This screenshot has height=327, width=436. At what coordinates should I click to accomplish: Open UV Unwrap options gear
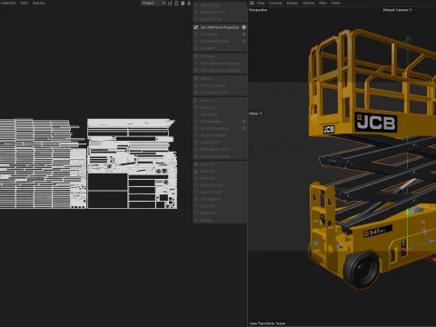pos(243,35)
